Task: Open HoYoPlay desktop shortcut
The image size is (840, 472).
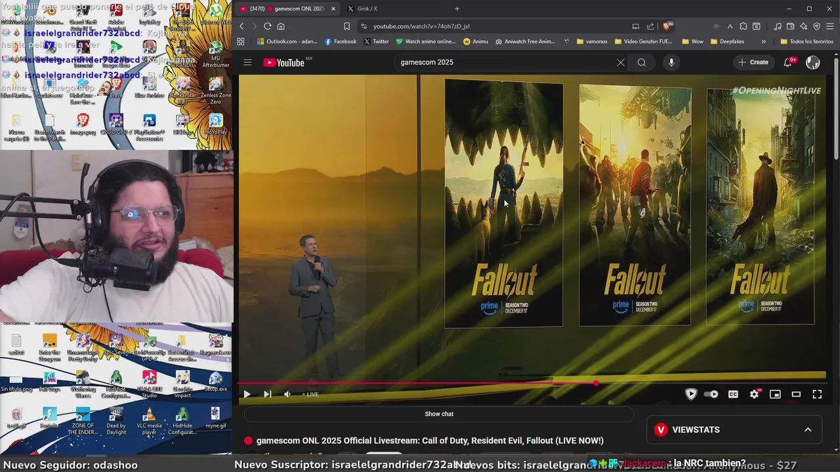Action: (216, 125)
